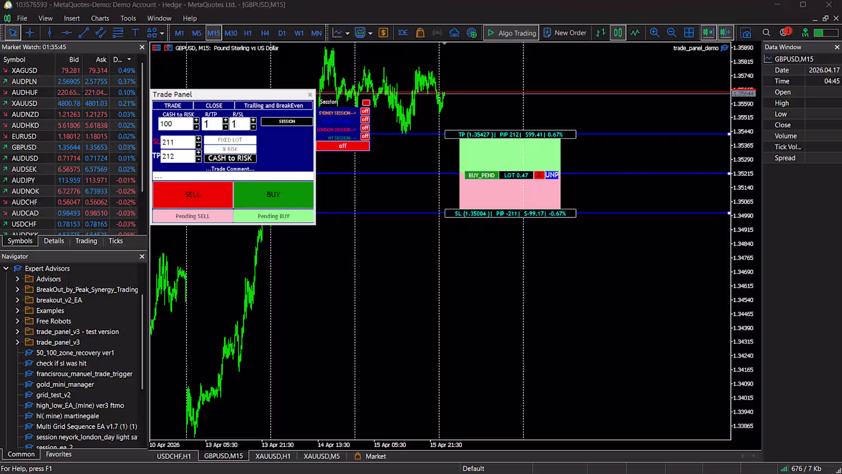This screenshot has height=474, width=842.
Task: Open the Charts menu
Action: point(100,19)
